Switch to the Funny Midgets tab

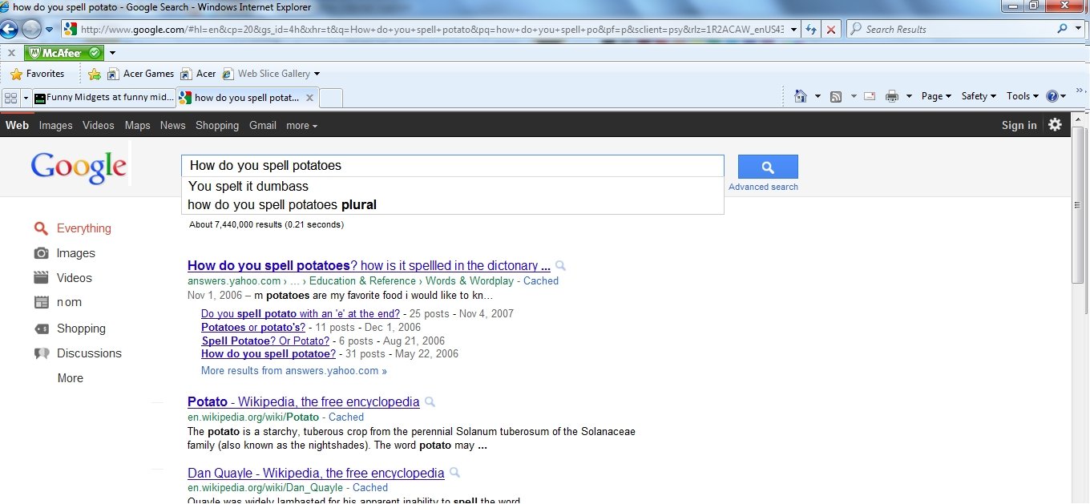click(x=103, y=98)
